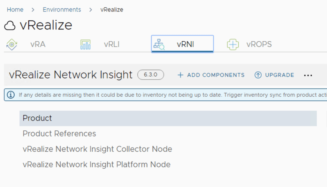Click the plus icon for Add Components
Screen dimensions: 327x187
pyautogui.click(x=180, y=75)
